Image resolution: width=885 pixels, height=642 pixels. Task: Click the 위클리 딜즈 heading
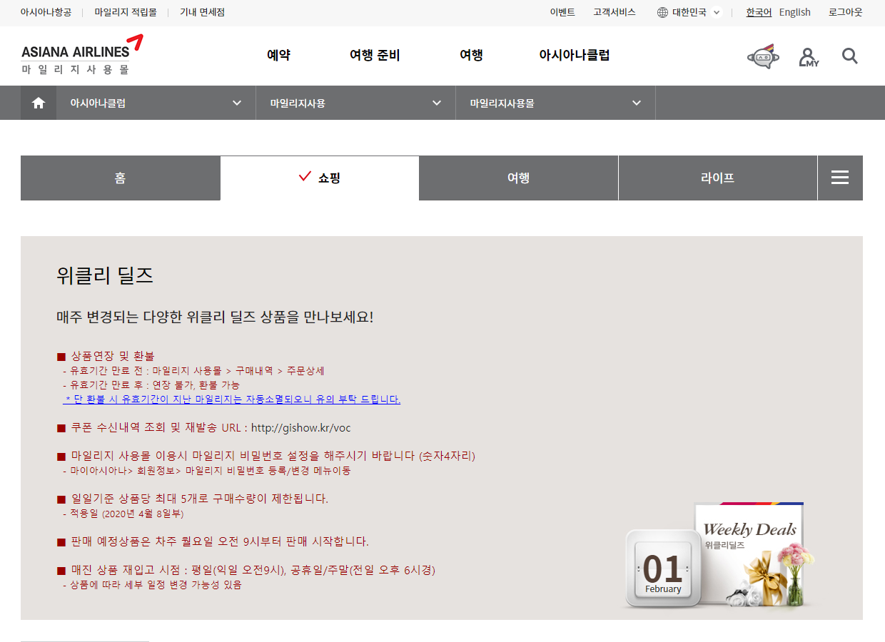pos(105,276)
